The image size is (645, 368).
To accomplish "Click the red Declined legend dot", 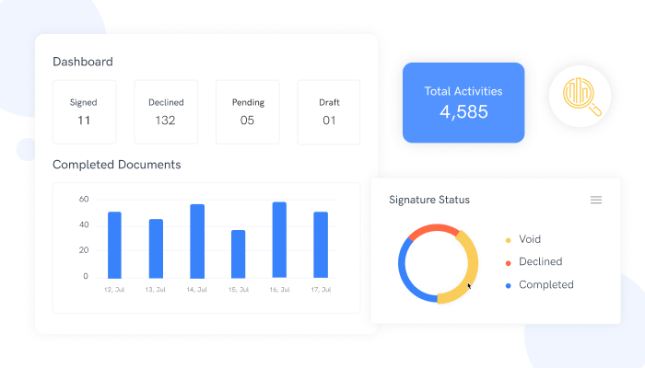I will pyautogui.click(x=508, y=262).
